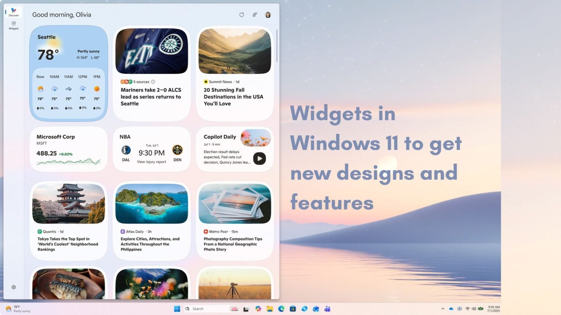Click the info icon beside 5 sources
The height and width of the screenshot is (315, 561).
(153, 82)
